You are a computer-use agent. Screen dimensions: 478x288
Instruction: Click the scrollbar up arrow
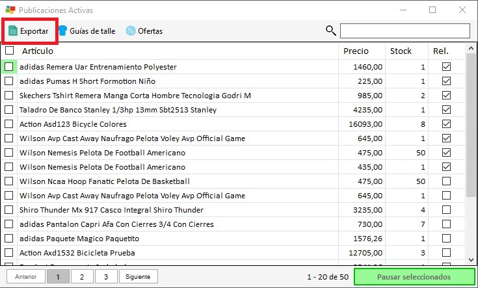coord(471,48)
